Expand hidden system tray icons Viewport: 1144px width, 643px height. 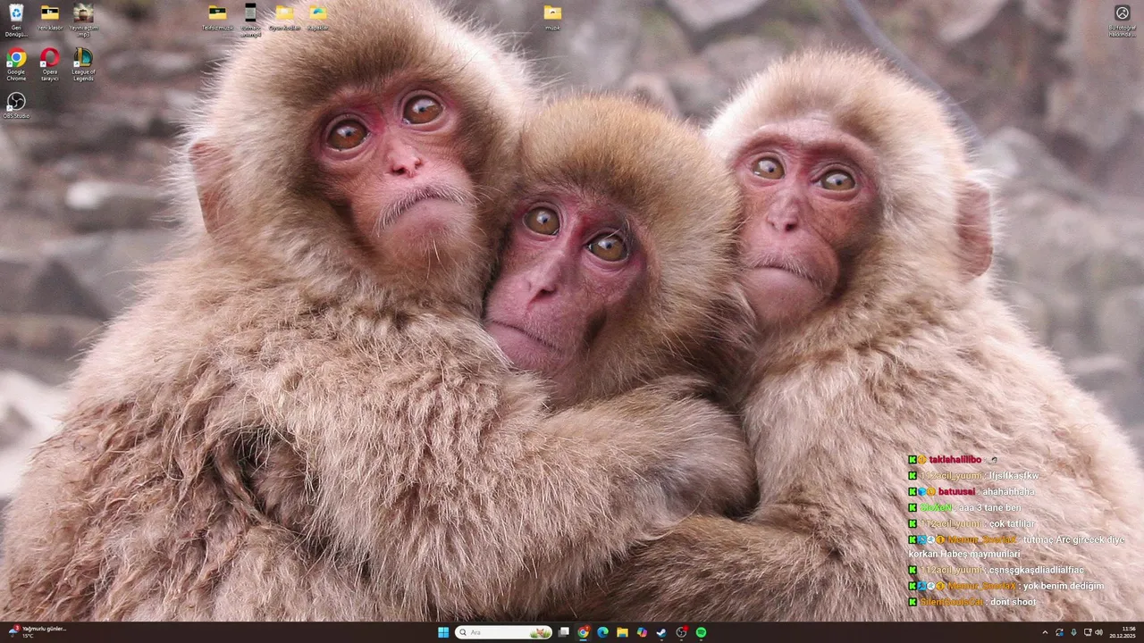click(1045, 632)
